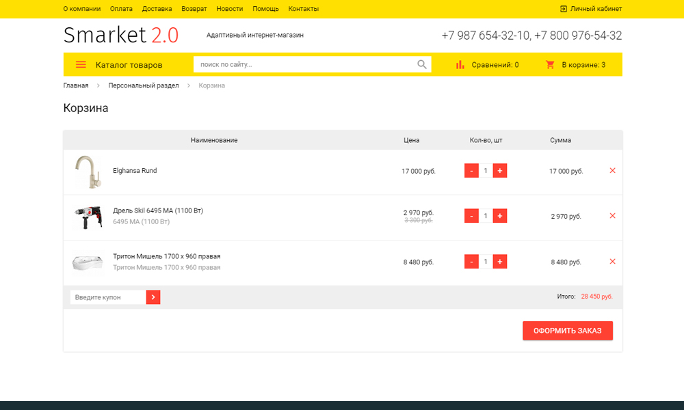Image resolution: width=684 pixels, height=410 pixels.
Task: Click the Smarket 2.0 logo
Action: [121, 35]
